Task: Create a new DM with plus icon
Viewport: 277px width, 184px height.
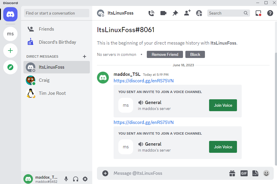Action: coord(85,56)
